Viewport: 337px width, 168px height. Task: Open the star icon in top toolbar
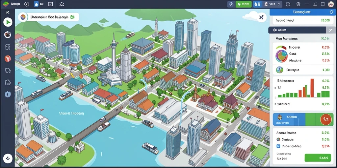point(62,4)
